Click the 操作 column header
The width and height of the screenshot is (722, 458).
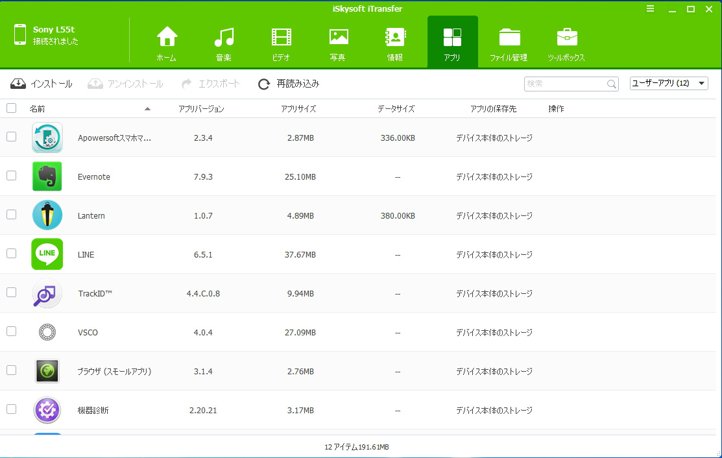point(556,109)
